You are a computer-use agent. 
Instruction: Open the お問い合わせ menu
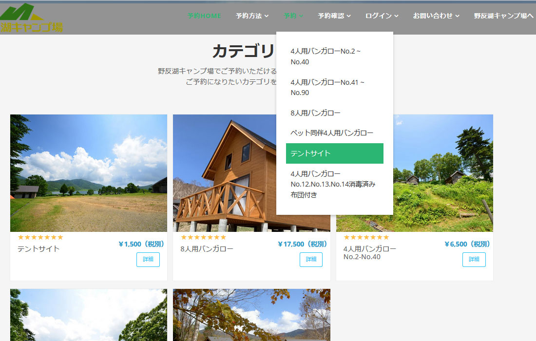click(436, 16)
